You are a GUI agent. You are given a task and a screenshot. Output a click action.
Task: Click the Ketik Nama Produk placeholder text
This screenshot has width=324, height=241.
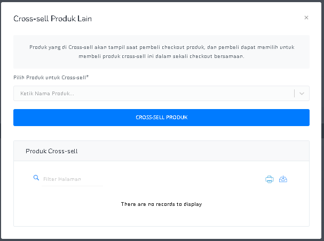47,94
